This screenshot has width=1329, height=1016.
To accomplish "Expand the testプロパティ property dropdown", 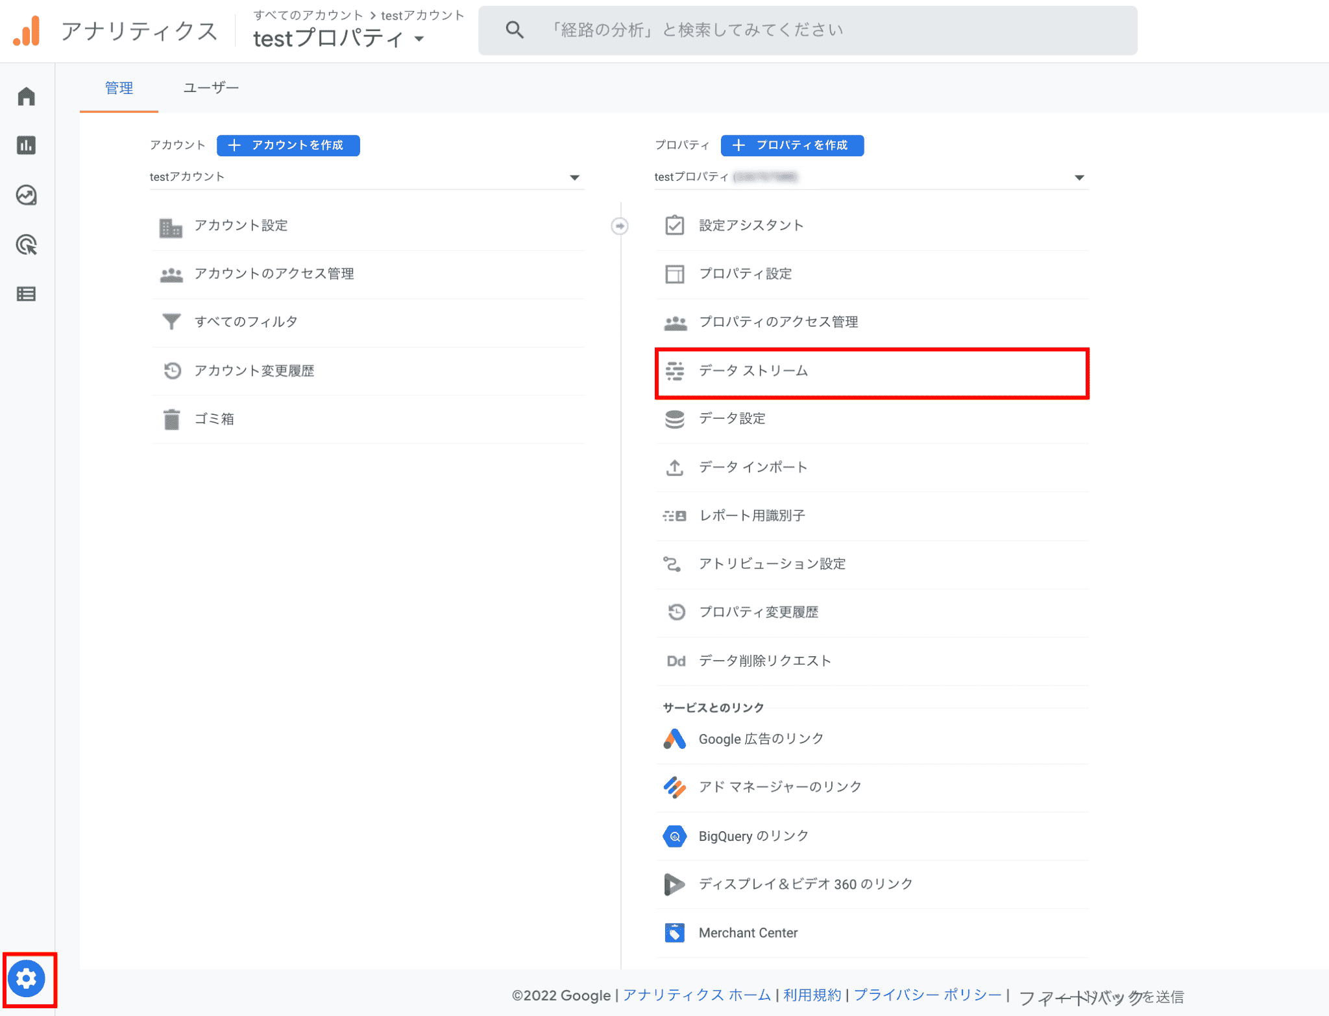I will [x=872, y=177].
